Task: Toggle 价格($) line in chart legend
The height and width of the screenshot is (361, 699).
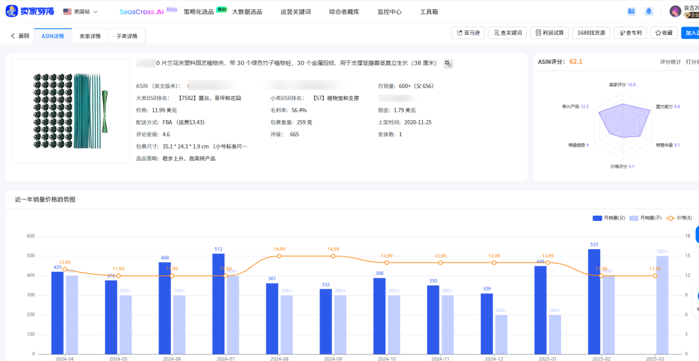Action: click(679, 218)
